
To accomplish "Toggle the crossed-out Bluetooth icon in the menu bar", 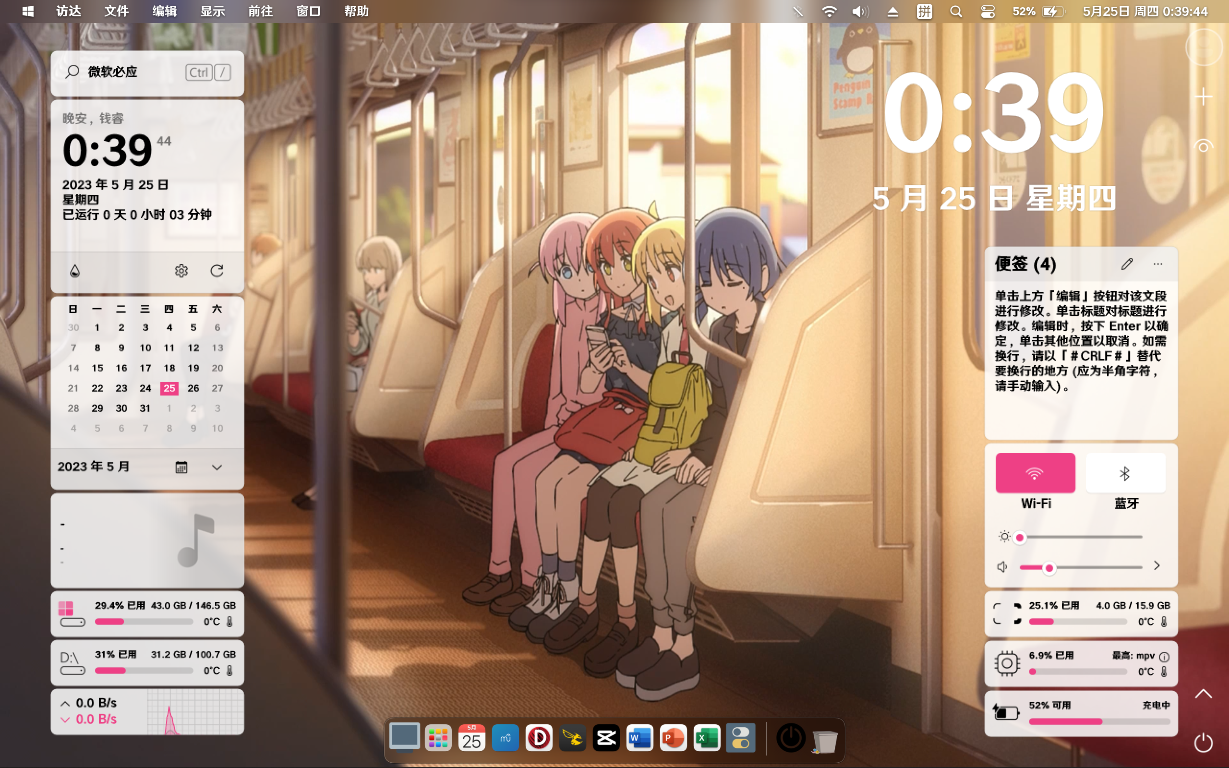I will pos(798,11).
